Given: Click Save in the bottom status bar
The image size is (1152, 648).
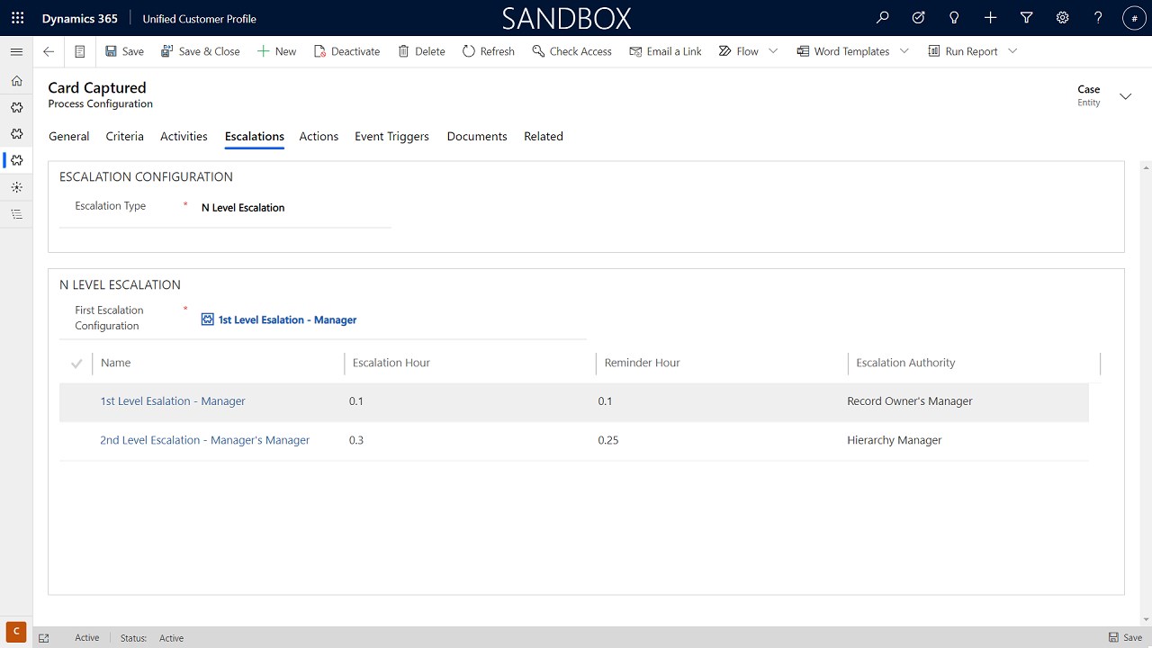Looking at the screenshot, I should [1125, 638].
